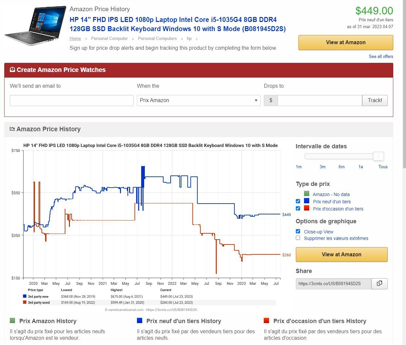Disable the Close-up View checkbox
Image resolution: width=406 pixels, height=345 pixels.
pyautogui.click(x=298, y=231)
